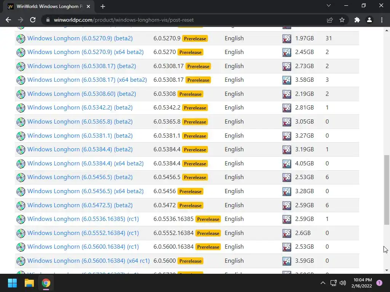Open Windows Start menu
Screen dimensions: 390x292
click(x=12, y=283)
